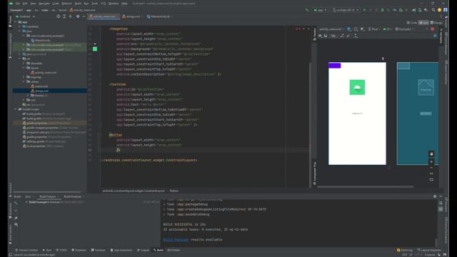Screen dimensions: 457x257
Task: Open the Terminal tool window button
Action: click(99, 250)
